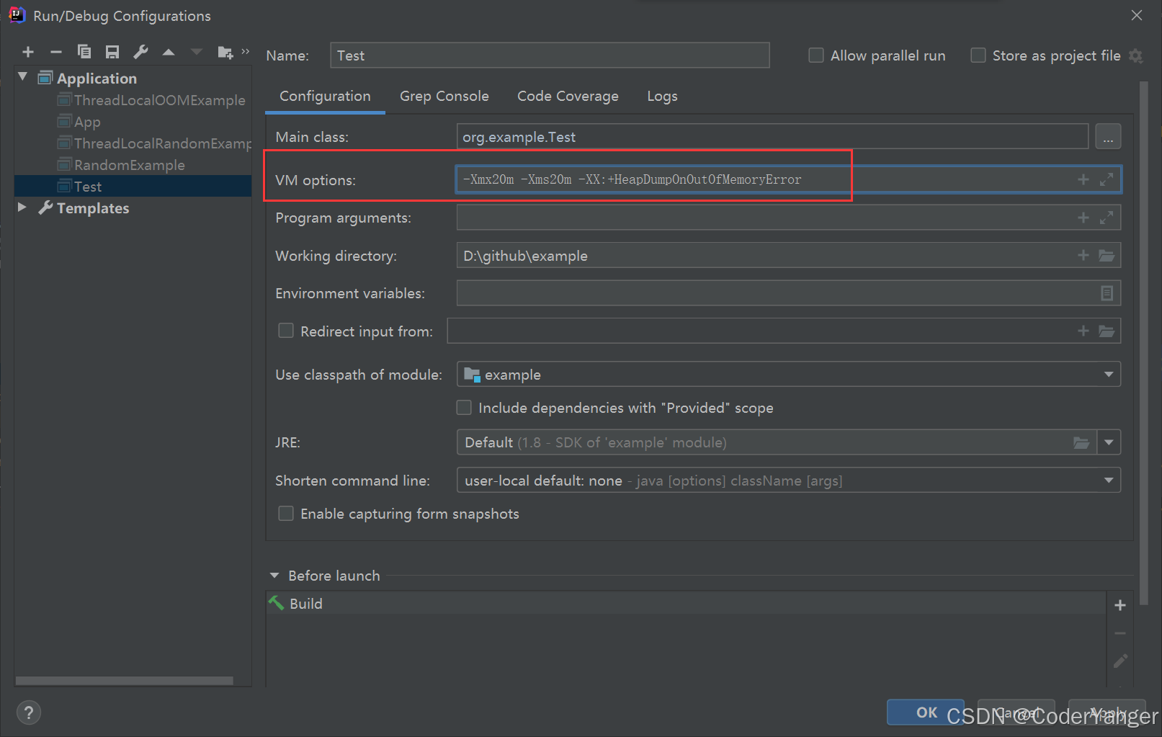Expand the VM options field editor
The height and width of the screenshot is (737, 1162).
click(x=1107, y=179)
